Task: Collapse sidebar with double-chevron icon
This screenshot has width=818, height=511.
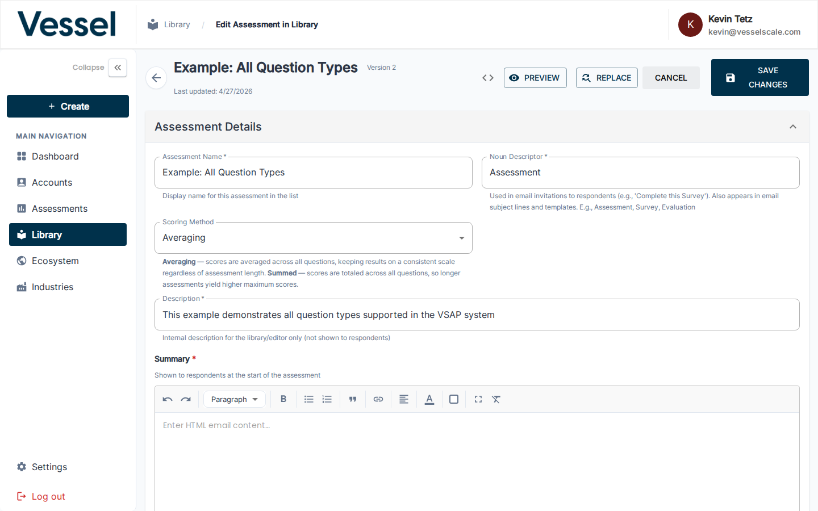Action: (x=118, y=68)
